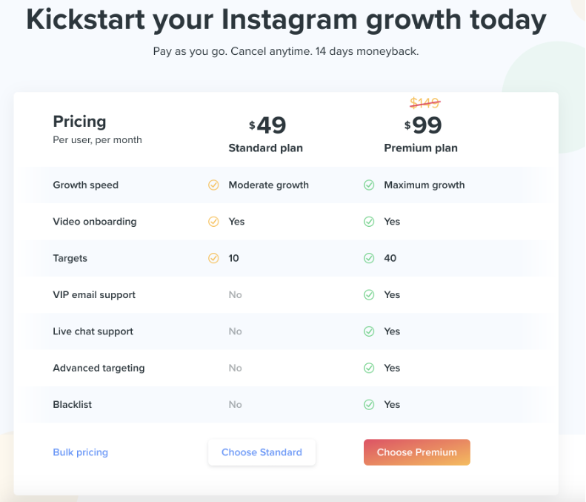586x502 pixels.
Task: Click the crossed-out $149 price
Action: click(x=425, y=102)
